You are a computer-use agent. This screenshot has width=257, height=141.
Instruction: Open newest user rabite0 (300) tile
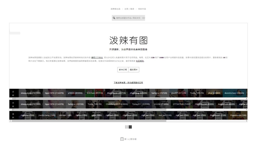pyautogui.click(x=112, y=115)
